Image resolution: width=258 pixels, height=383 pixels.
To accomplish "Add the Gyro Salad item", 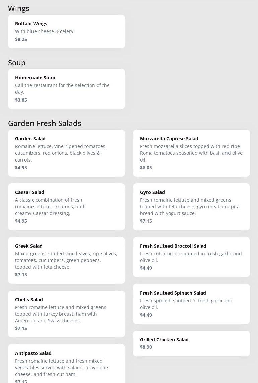I will (x=191, y=206).
